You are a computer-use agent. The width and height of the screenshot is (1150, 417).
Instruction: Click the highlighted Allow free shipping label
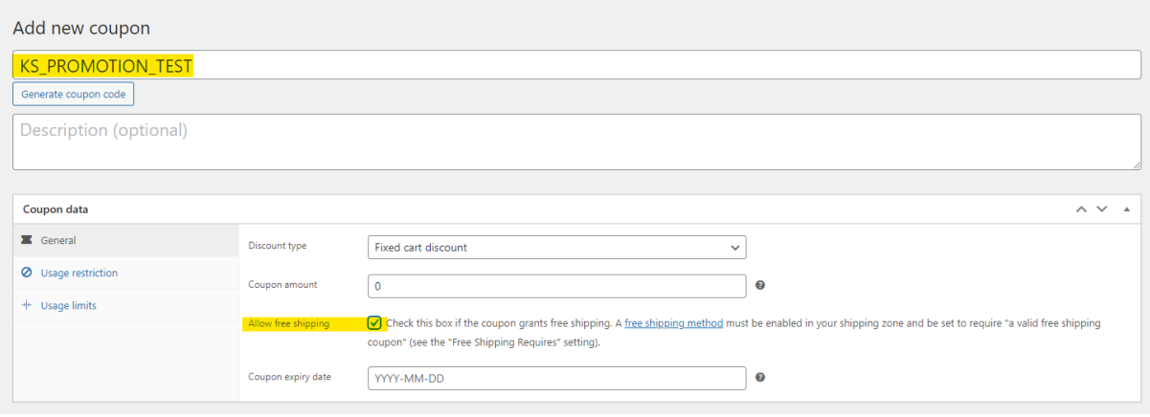pyautogui.click(x=288, y=323)
